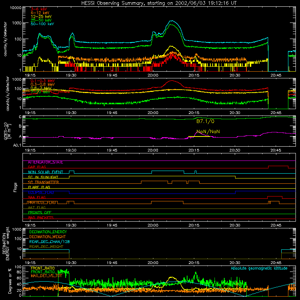Click the REAR_DEC_CHAN/128 legend entry
Screen dimensions: 300x300
pyautogui.click(x=49, y=242)
